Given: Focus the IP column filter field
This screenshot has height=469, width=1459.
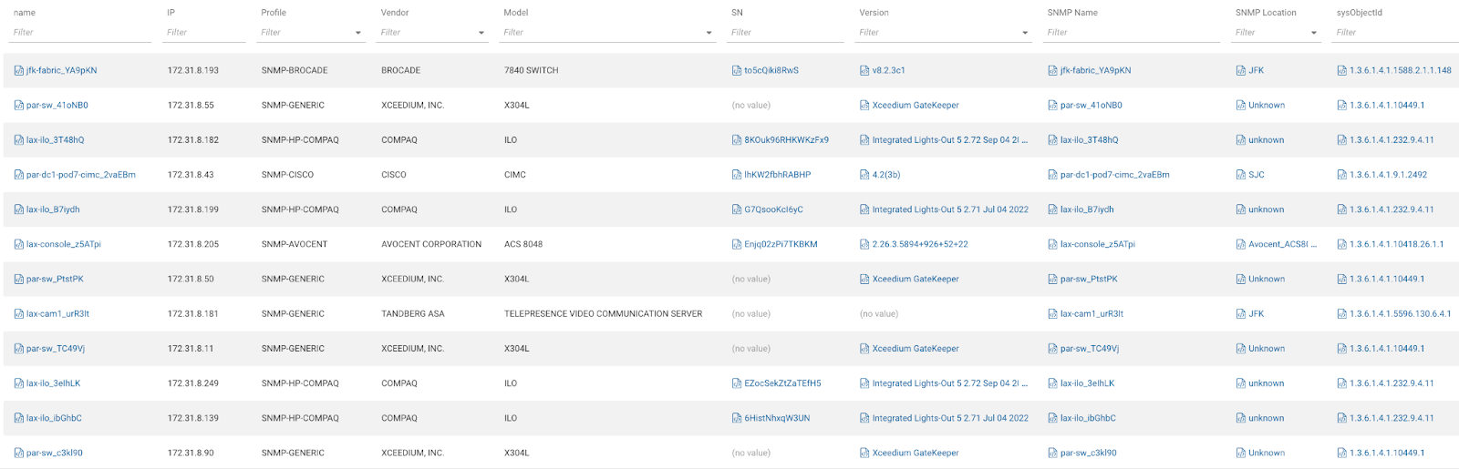Looking at the screenshot, I should pos(206,33).
